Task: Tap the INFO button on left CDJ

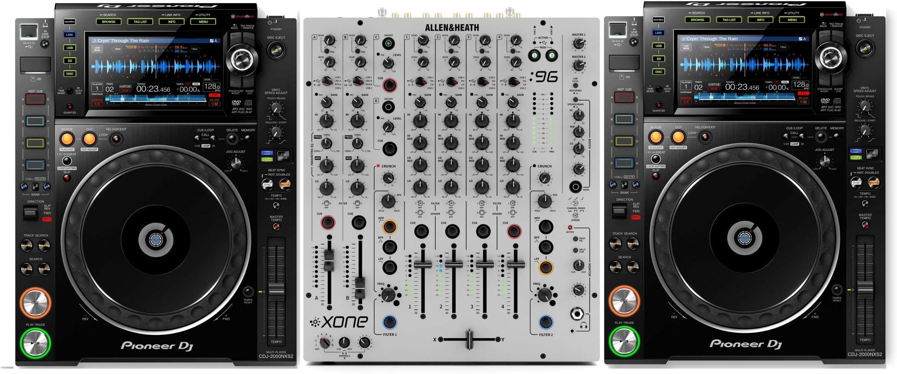Action: coord(172,22)
